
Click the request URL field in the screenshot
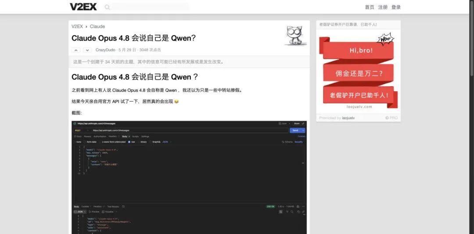190,131
